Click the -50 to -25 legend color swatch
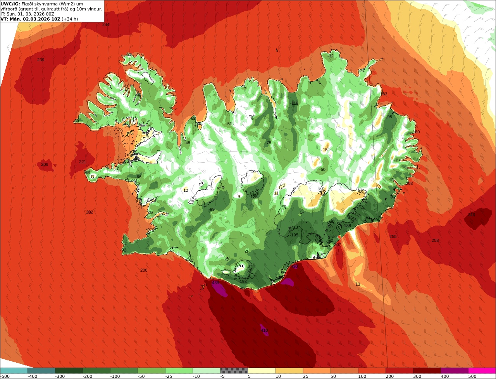Screen dimensions: 496x379 (152, 371)
